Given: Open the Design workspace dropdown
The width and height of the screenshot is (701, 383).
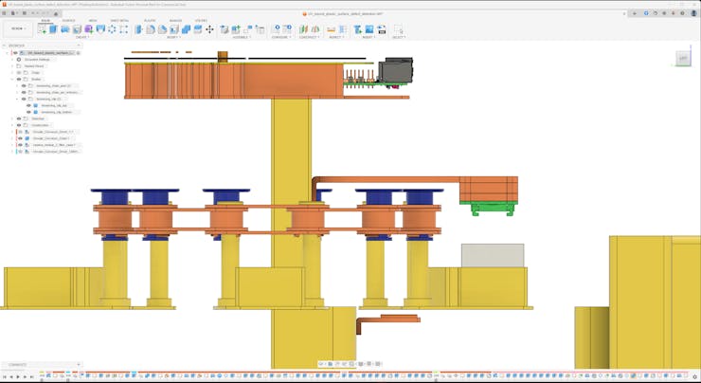Looking at the screenshot, I should pyautogui.click(x=16, y=29).
